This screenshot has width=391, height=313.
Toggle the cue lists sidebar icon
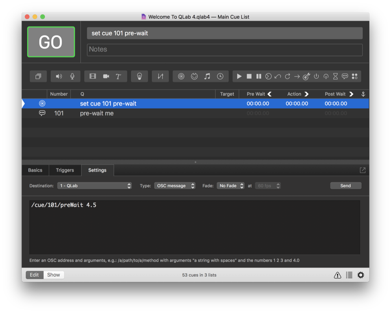(349, 275)
